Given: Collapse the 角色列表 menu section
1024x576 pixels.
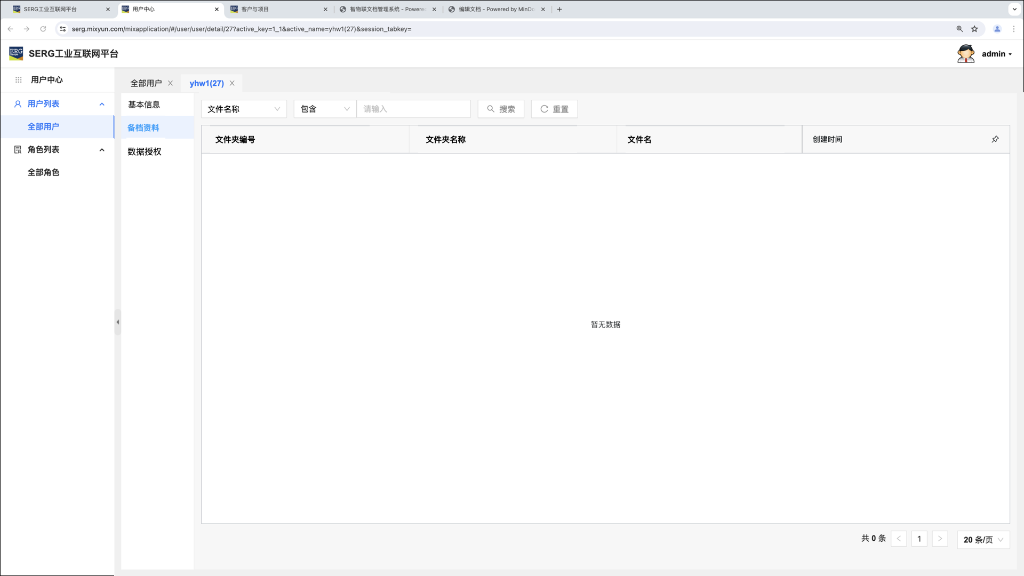Looking at the screenshot, I should (102, 150).
